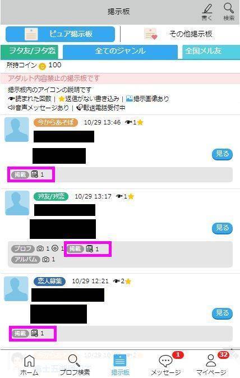Select the 掲示板 icon in bottom bar
The image size is (240, 378).
pos(120,361)
